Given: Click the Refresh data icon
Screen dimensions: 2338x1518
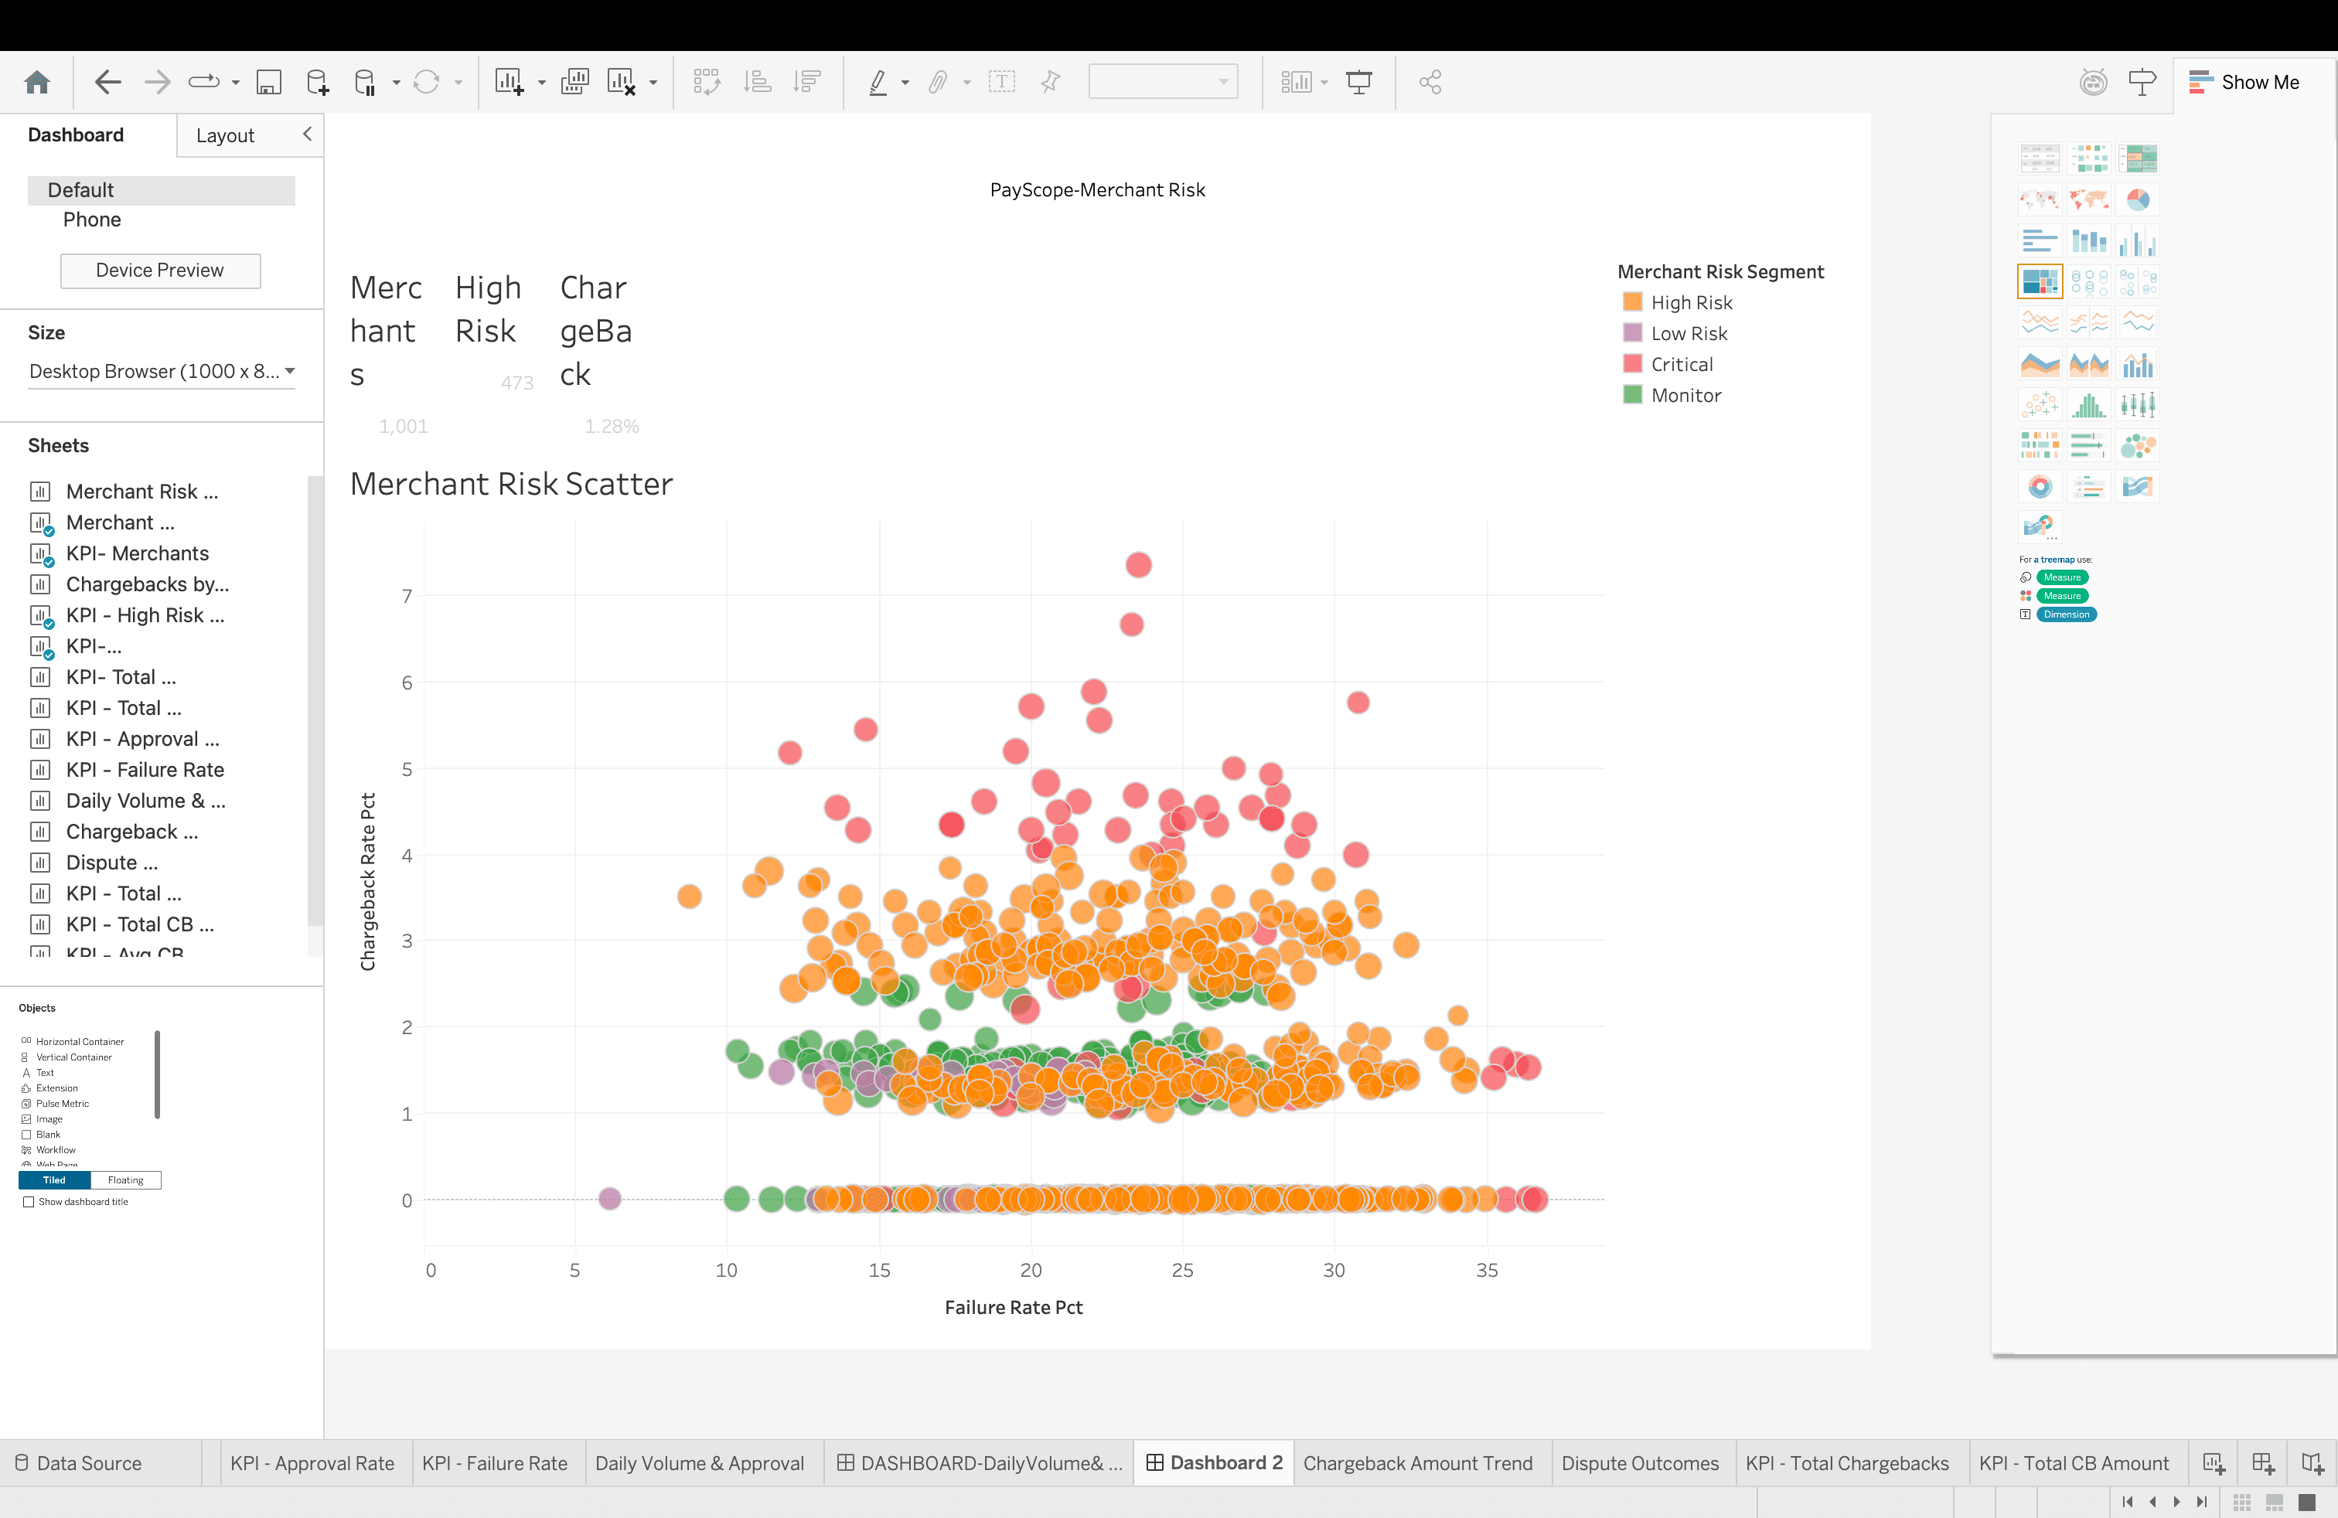Looking at the screenshot, I should [426, 83].
